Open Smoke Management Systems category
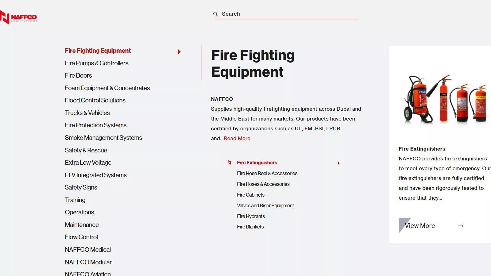 point(103,138)
